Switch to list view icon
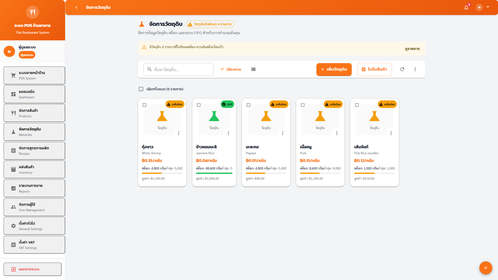Viewport: 498px width, 280px height. tap(253, 69)
